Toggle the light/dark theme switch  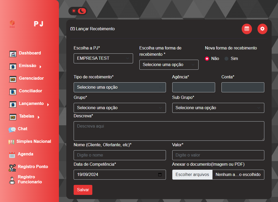pyautogui.click(x=78, y=11)
